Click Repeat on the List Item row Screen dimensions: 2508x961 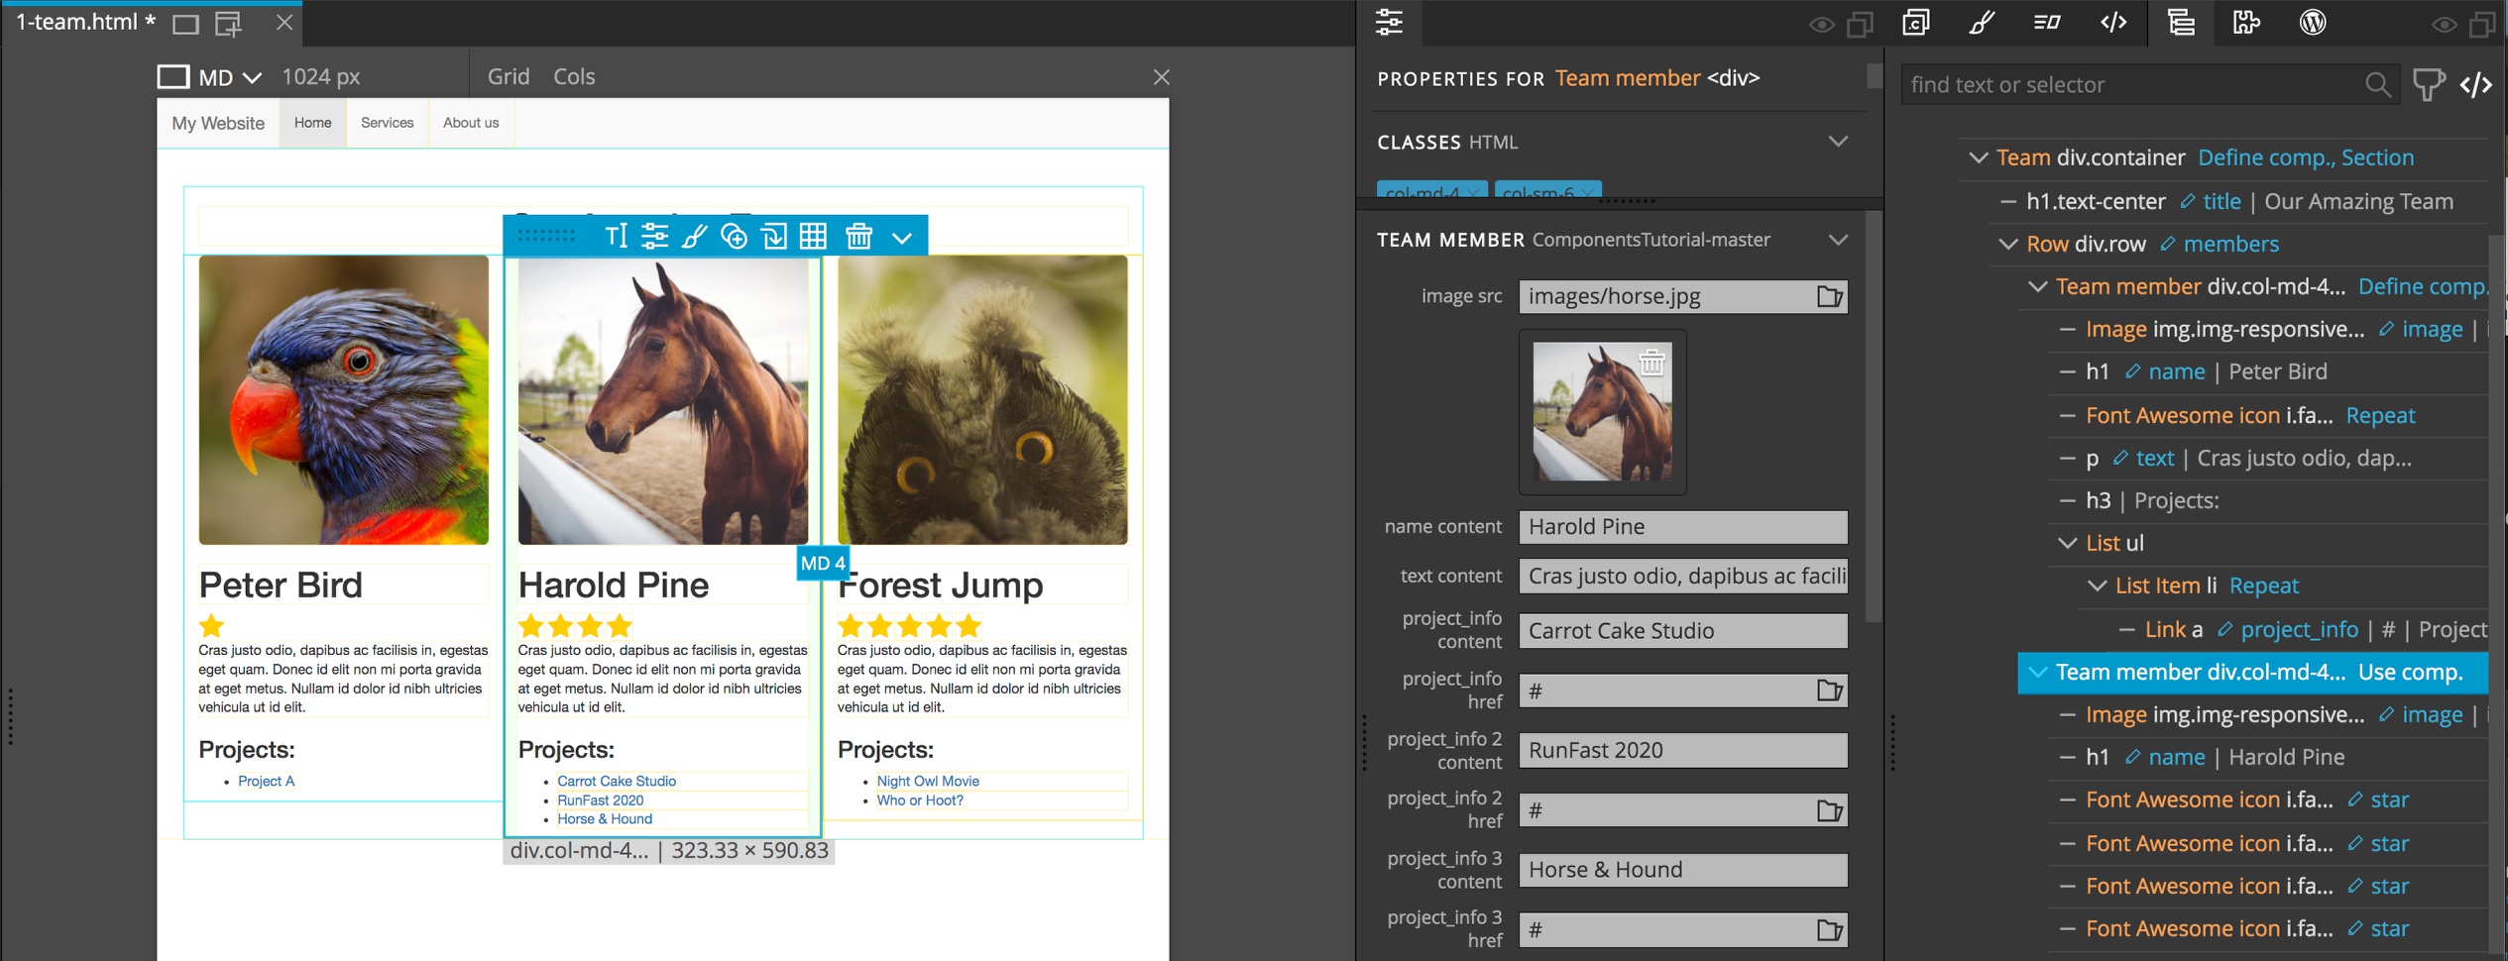coord(2263,586)
